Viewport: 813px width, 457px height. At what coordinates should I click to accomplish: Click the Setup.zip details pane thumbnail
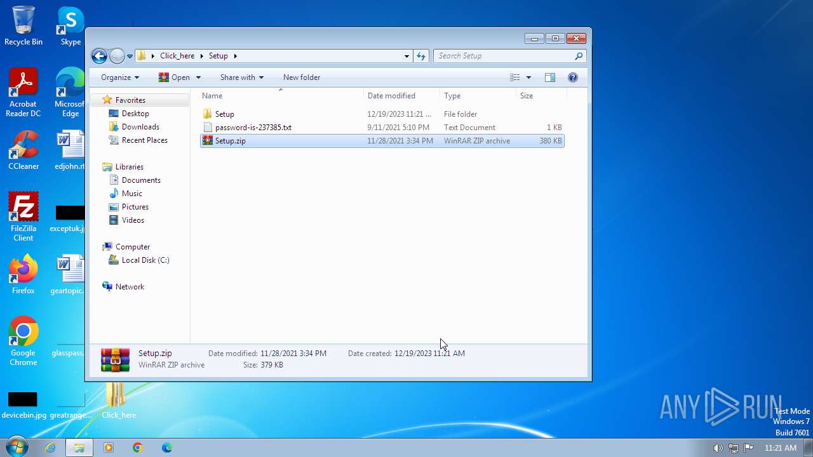click(x=115, y=359)
